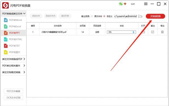Image resolution: width=169 pixels, height=106 pixels.
Task: Click row number 1 cell
Action: click(x=33, y=32)
